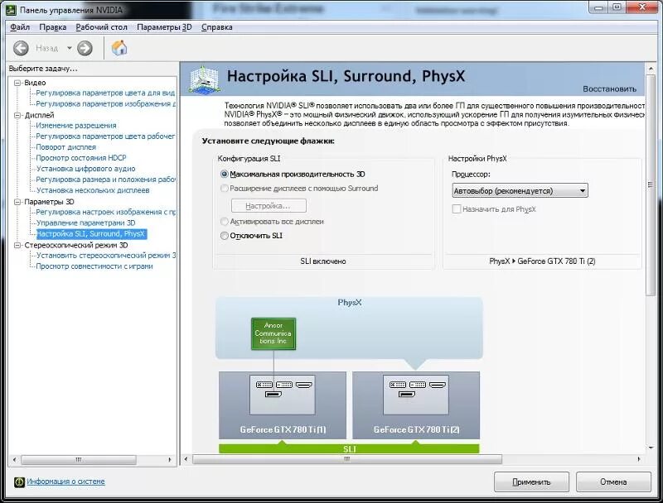Viewport: 663px width, 503px height.
Task: Click the Применить button
Action: click(x=531, y=481)
